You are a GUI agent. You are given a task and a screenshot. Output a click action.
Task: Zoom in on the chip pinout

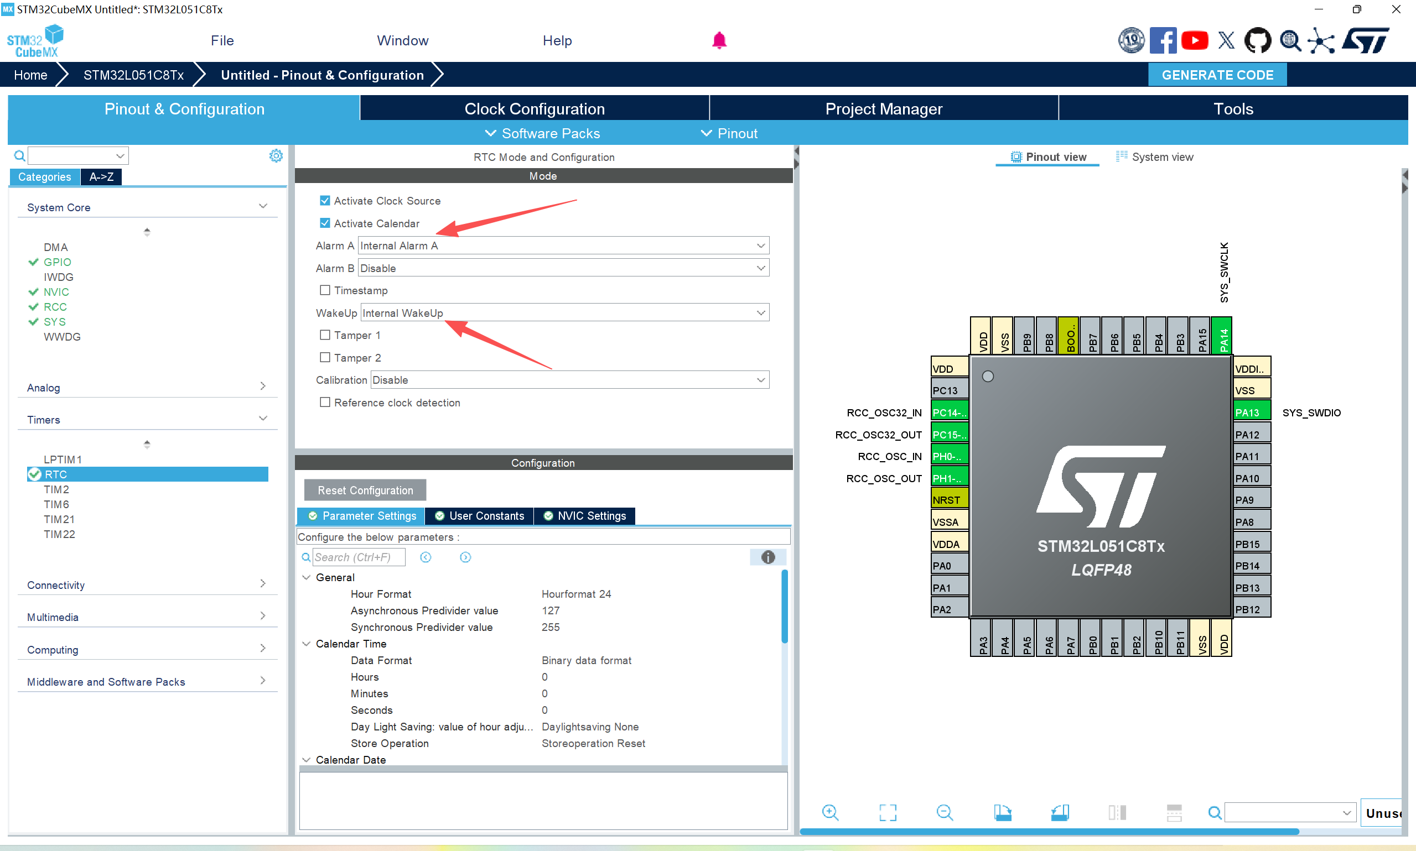[830, 812]
